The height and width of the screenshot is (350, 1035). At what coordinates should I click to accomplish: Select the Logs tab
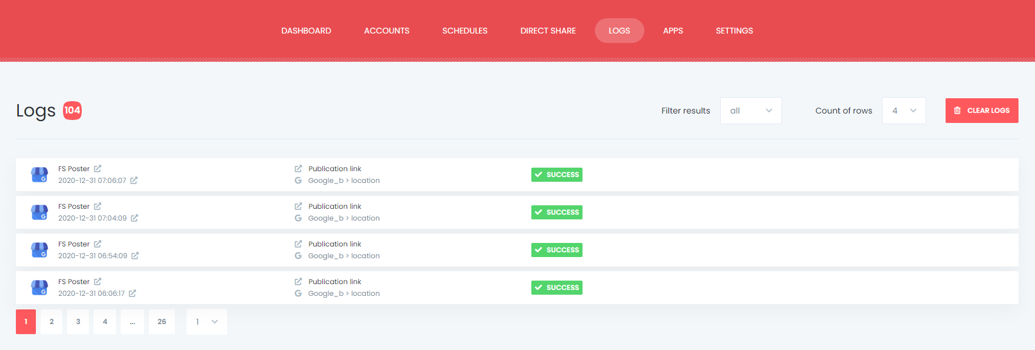(619, 31)
